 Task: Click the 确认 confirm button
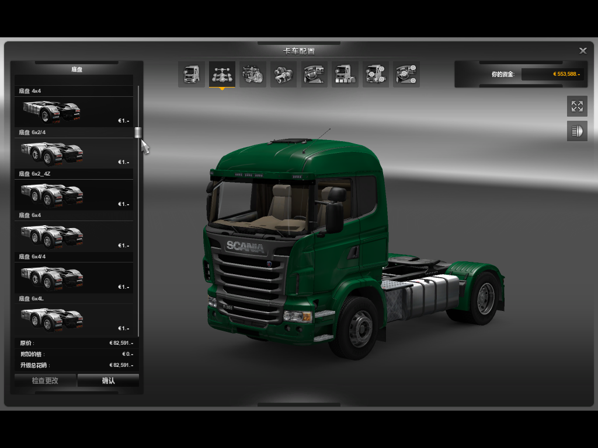(x=108, y=380)
